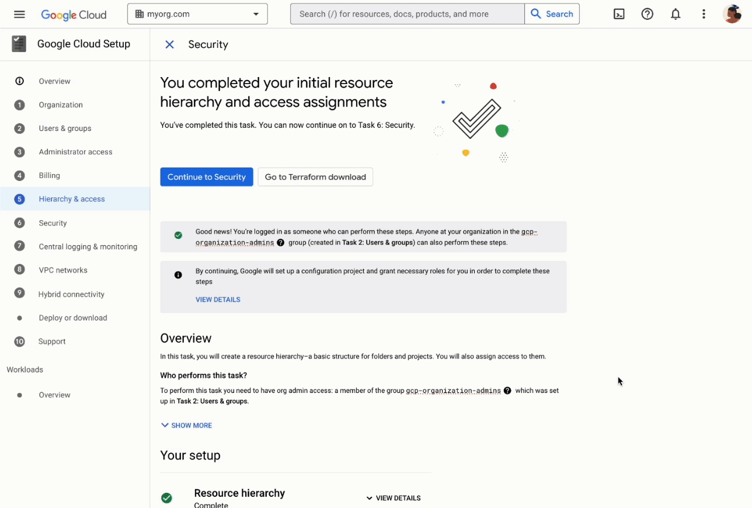Expand the SHOW MORE overview section

pos(186,426)
